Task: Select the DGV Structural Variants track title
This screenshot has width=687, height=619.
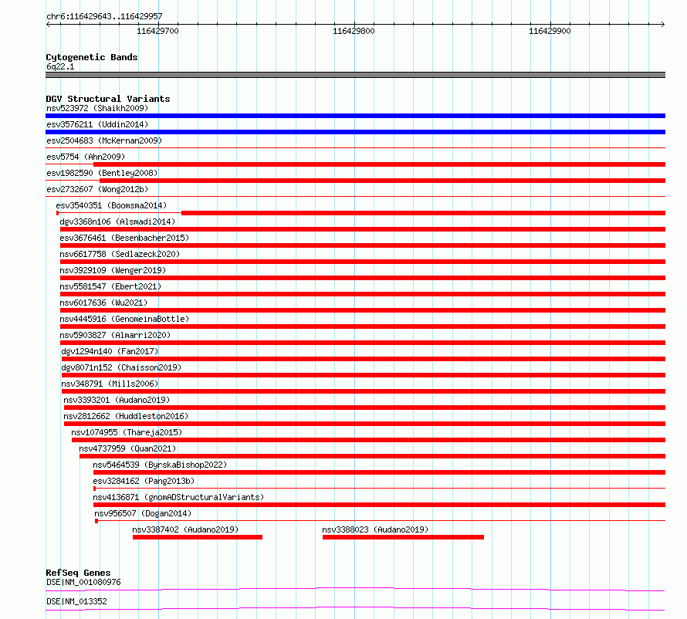Action: tap(108, 99)
